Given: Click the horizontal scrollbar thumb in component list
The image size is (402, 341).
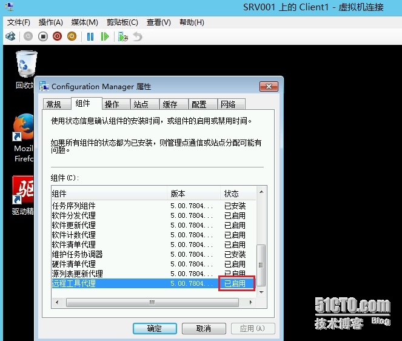Looking at the screenshot, I should 152,302.
